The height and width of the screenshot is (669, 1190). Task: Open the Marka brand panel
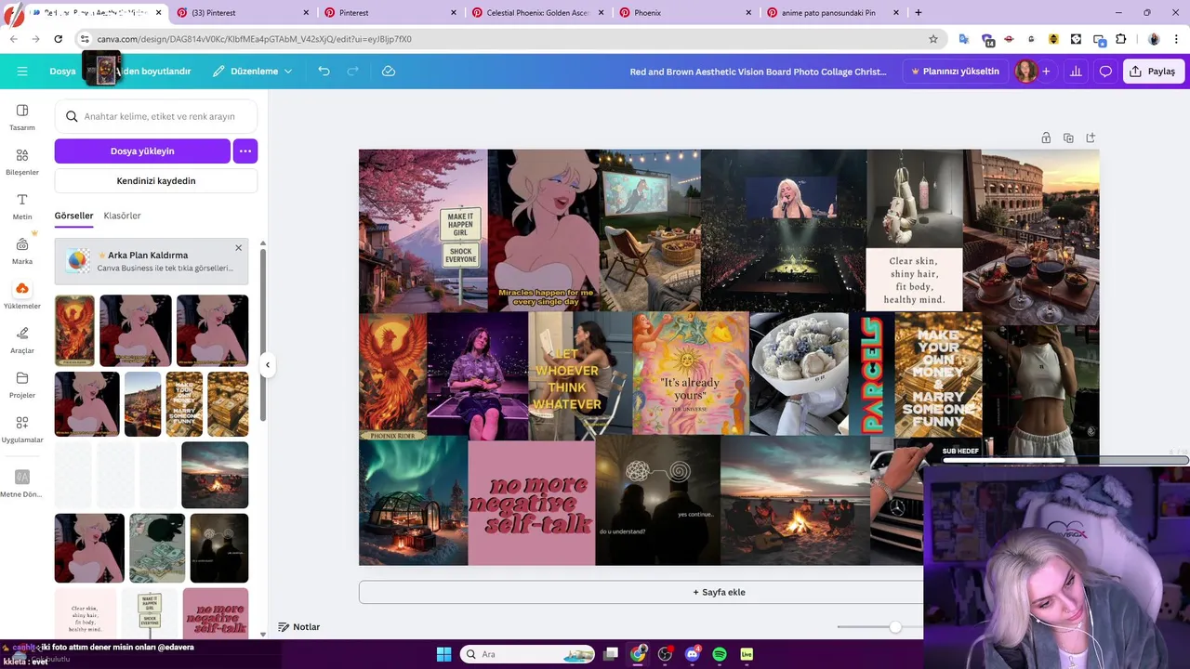tap(22, 251)
